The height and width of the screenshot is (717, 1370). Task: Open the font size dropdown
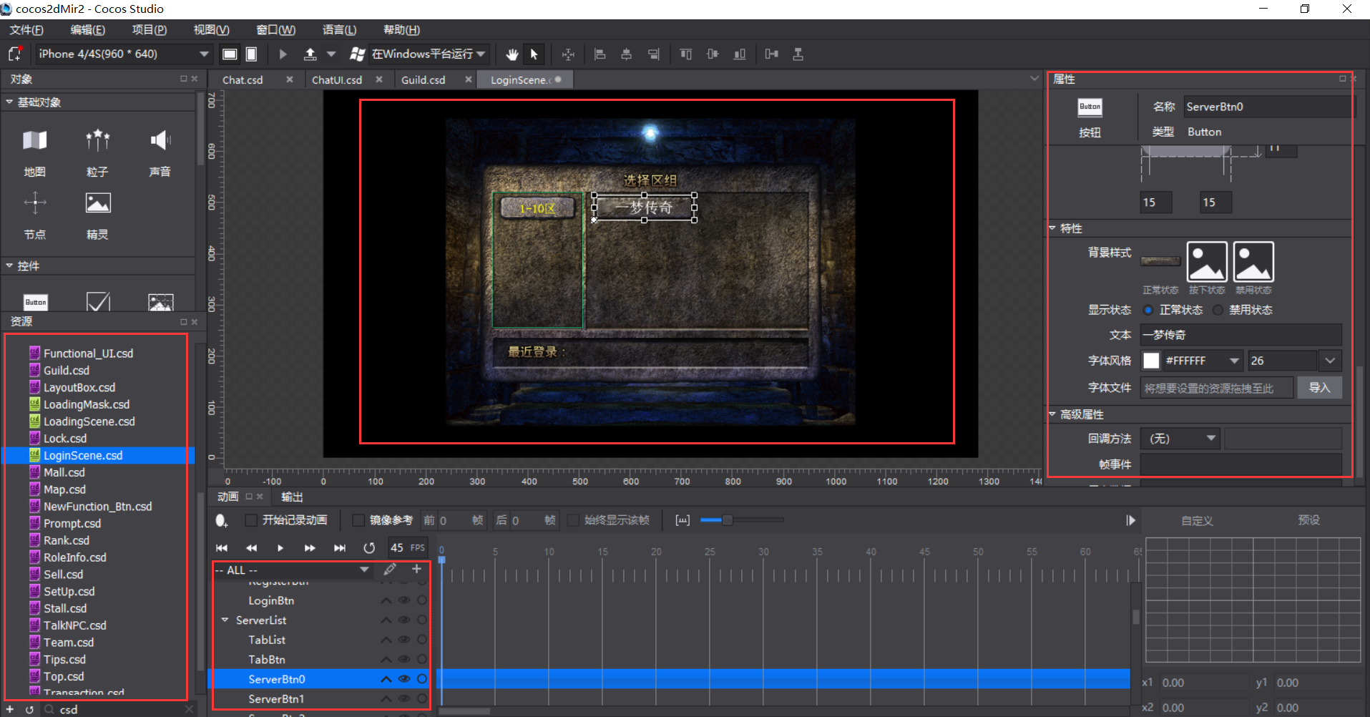1330,361
